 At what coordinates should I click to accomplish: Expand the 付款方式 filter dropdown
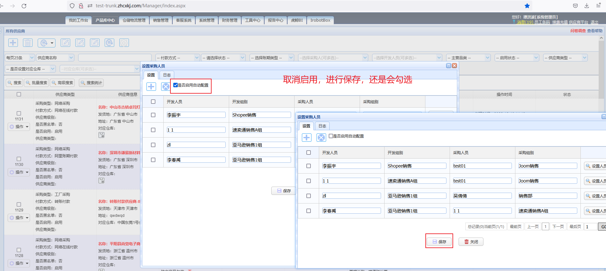point(178,58)
